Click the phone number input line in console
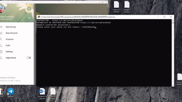 (x=66, y=27)
